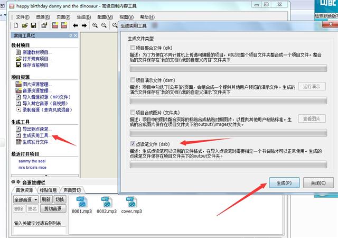Click the save disk toolbar icon
338x238 pixels.
(33, 25)
